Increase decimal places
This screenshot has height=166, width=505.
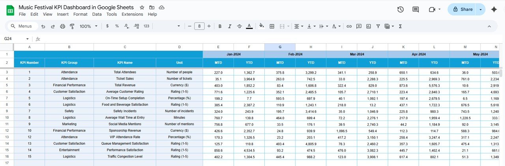click(136, 26)
